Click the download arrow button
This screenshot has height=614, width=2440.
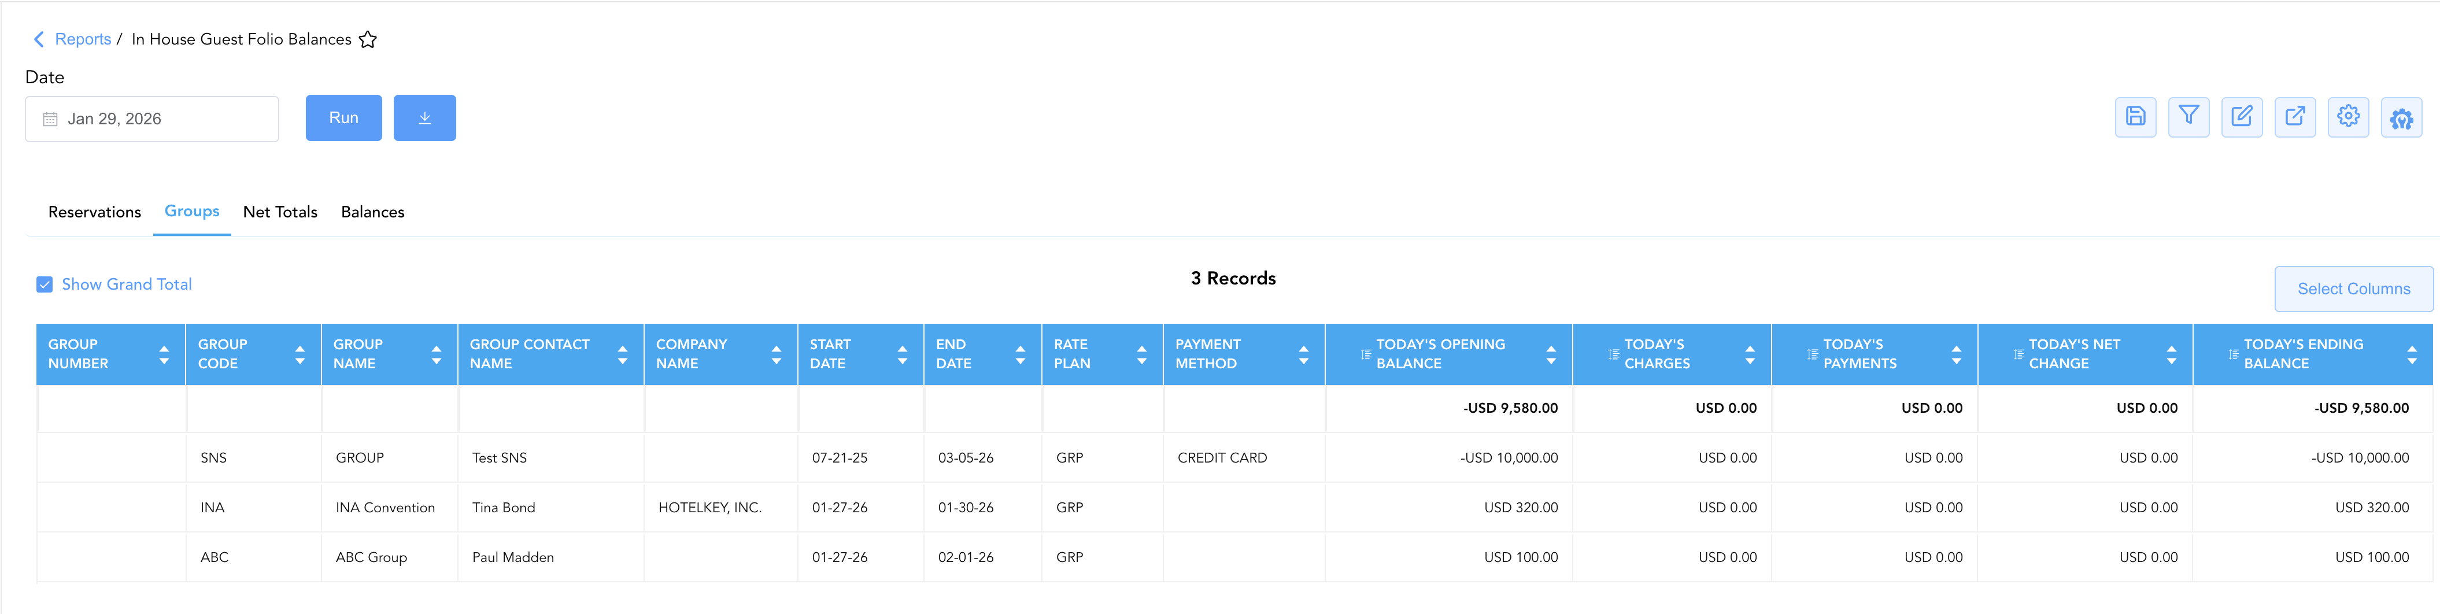click(x=424, y=117)
